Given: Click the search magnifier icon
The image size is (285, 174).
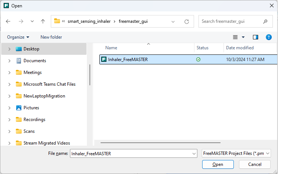Looking at the screenshot, I should coord(265,21).
